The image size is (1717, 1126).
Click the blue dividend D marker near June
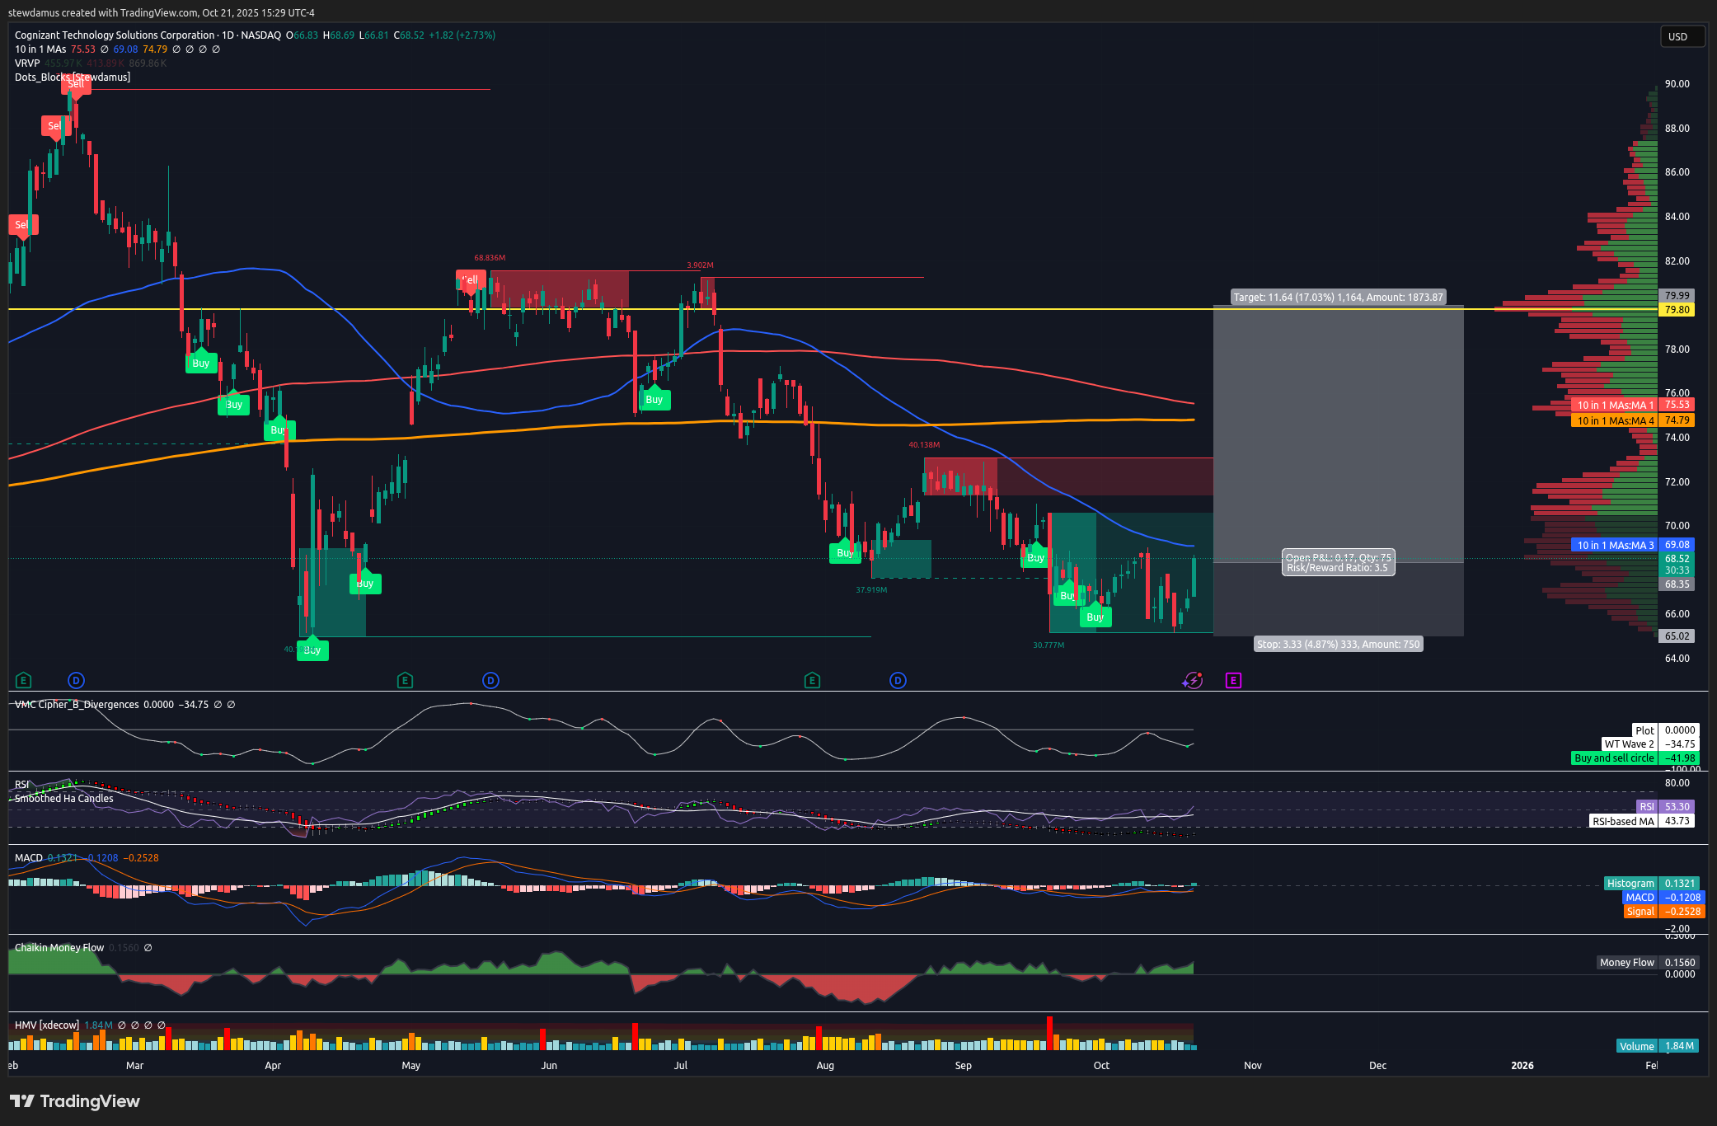490,681
